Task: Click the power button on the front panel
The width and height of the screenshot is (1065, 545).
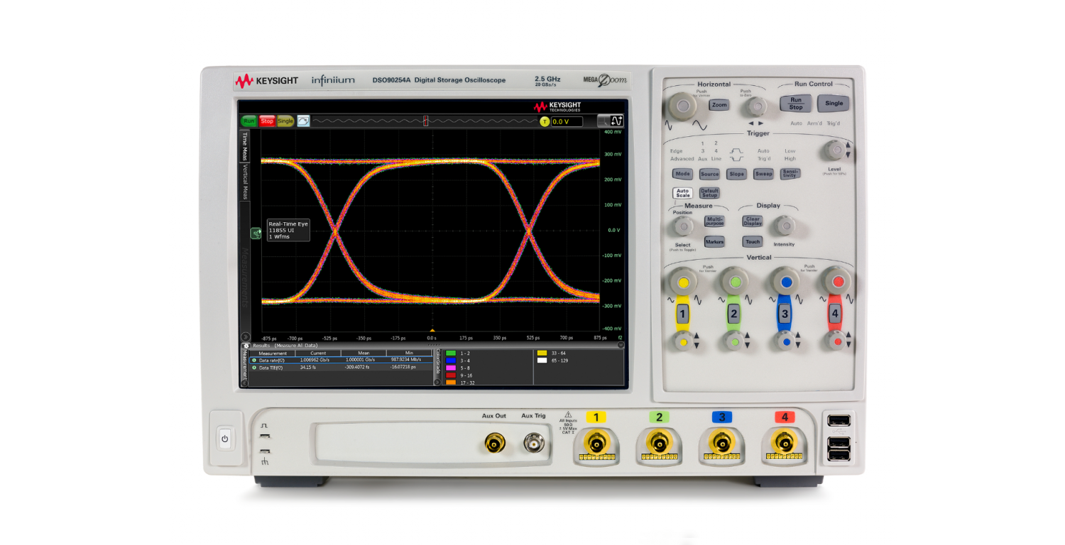Action: tap(225, 439)
